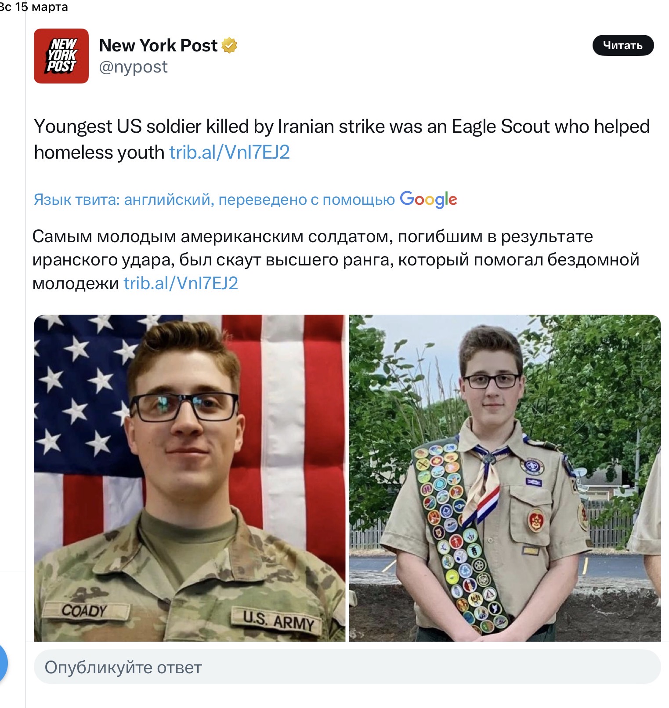Screen dimensions: 669x708
Task: Click the Язык твита translation notice
Action: click(214, 200)
